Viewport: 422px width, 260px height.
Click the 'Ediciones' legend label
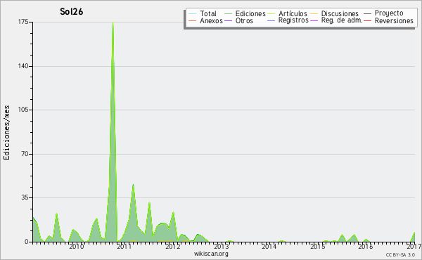click(250, 14)
